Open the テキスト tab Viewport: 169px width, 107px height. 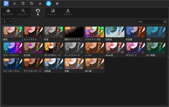point(68,12)
